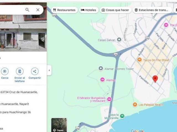Click the Alamar - Borneo Tower label
Image resolution: width=177 pixels, height=132 pixels.
tap(119, 69)
